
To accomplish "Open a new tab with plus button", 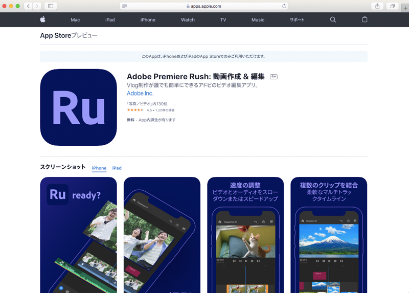I will coord(405,8).
